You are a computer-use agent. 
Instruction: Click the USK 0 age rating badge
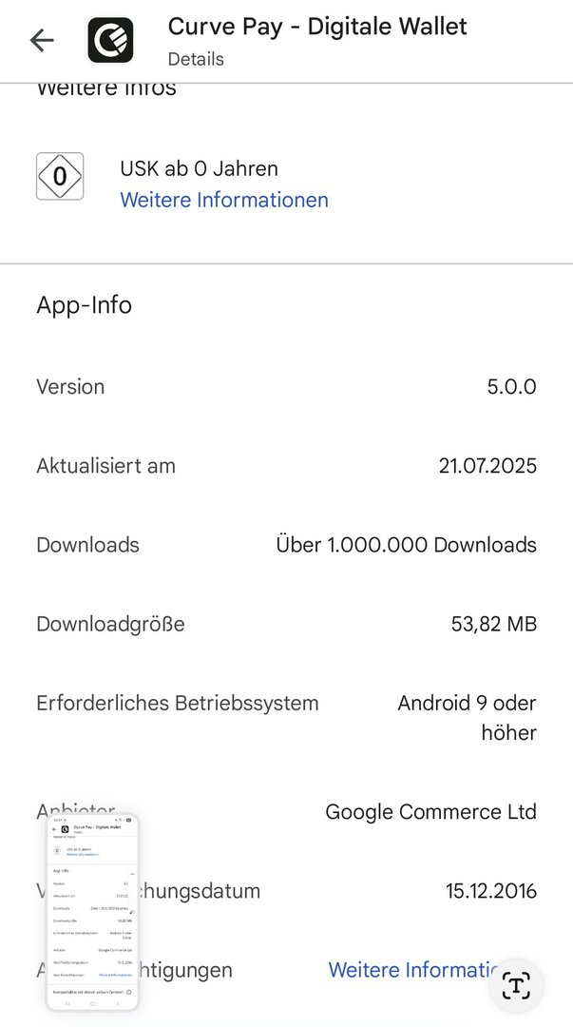60,176
